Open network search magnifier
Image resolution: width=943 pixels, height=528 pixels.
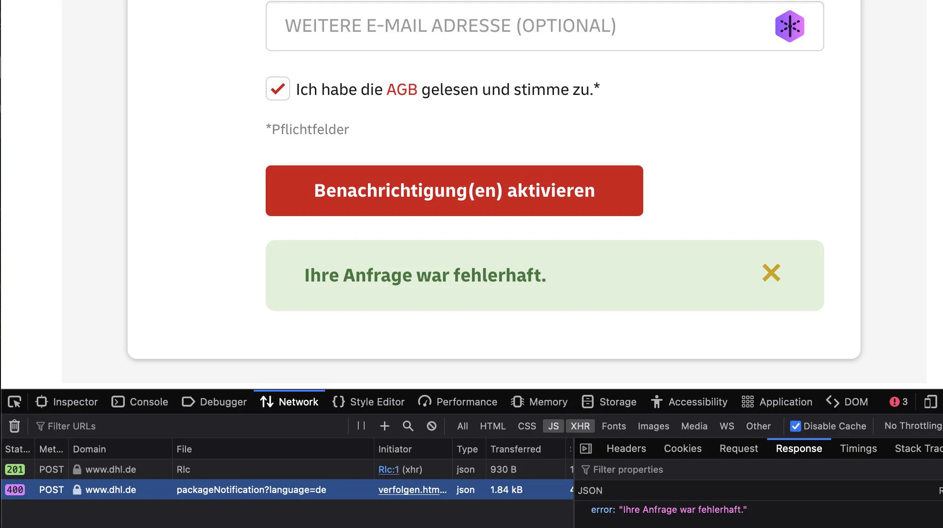click(x=408, y=426)
